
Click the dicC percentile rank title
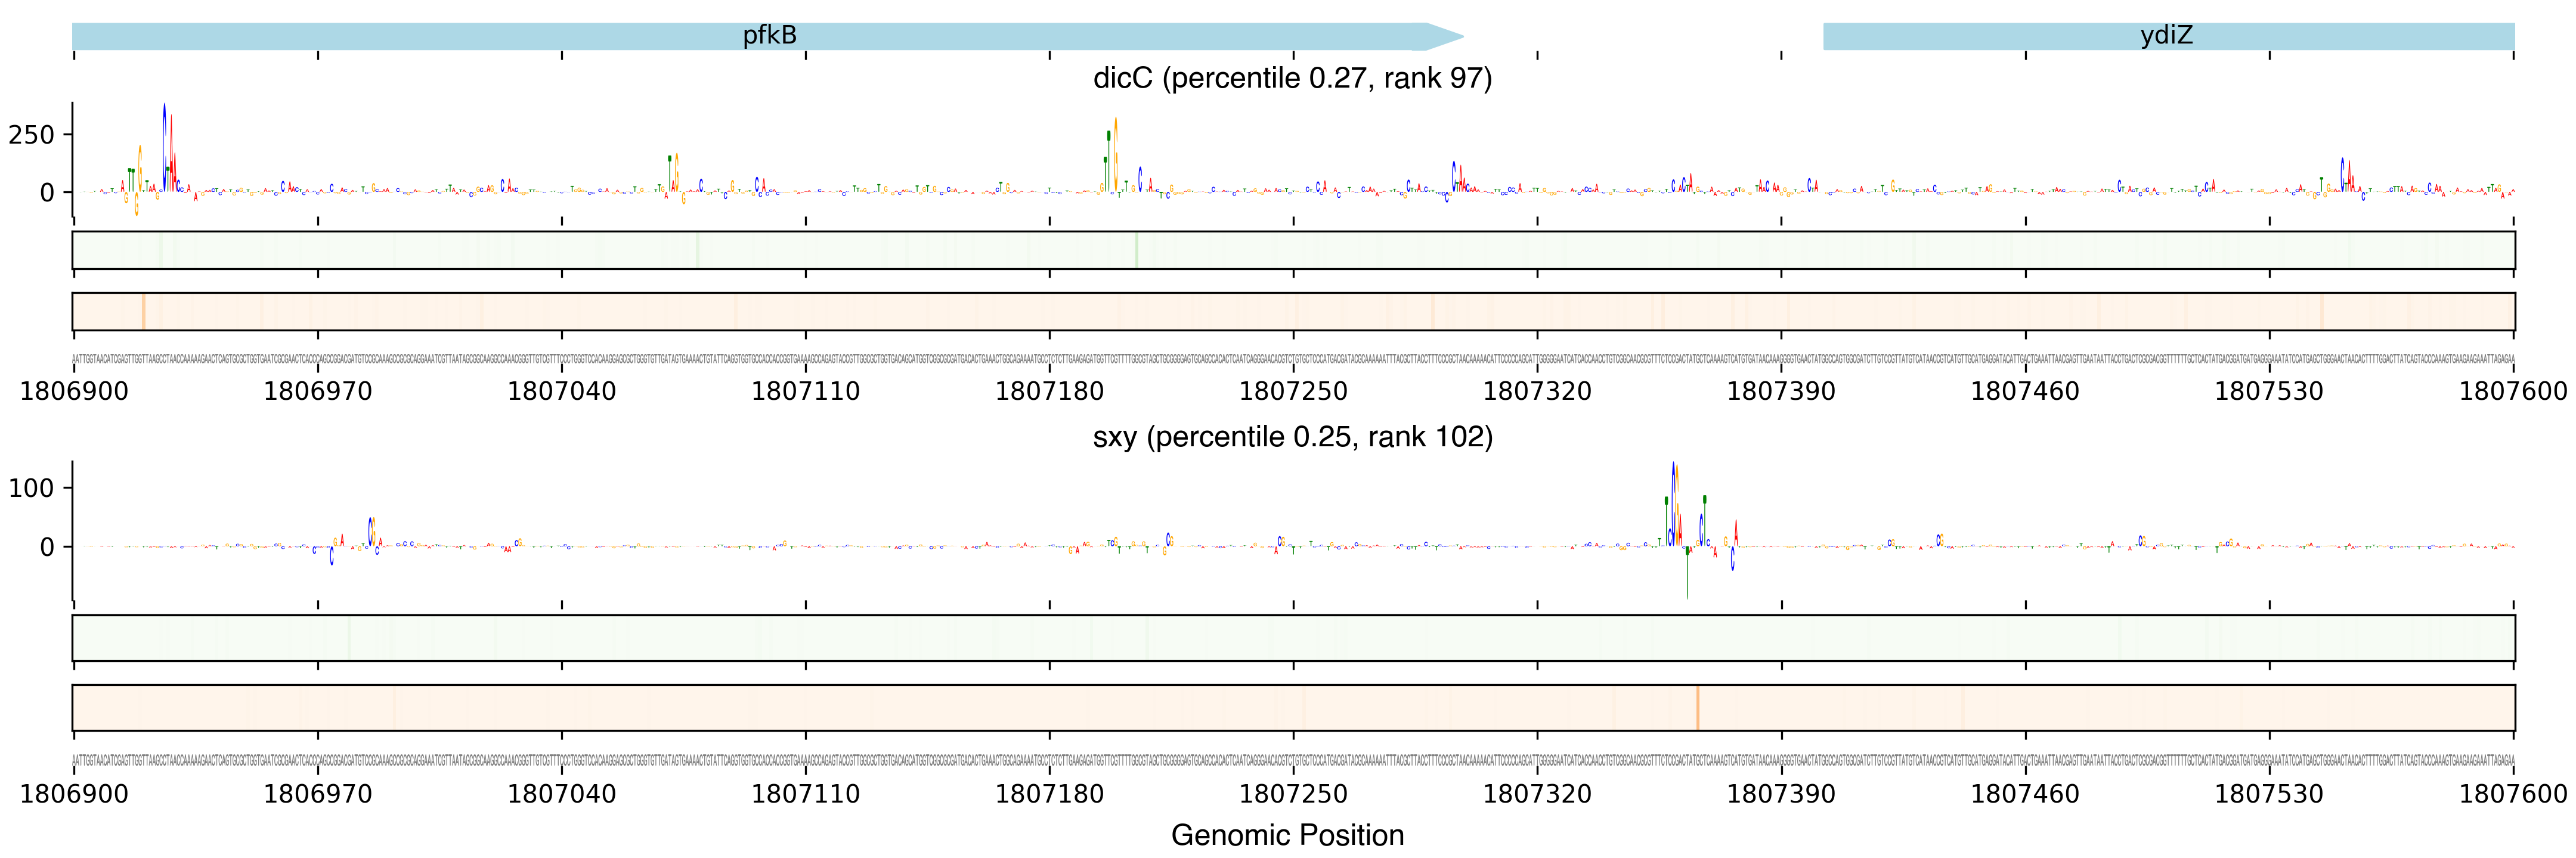pyautogui.click(x=1292, y=78)
